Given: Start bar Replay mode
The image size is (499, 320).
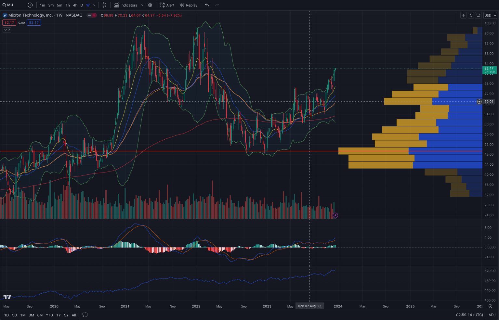Looking at the screenshot, I should pyautogui.click(x=189, y=5).
